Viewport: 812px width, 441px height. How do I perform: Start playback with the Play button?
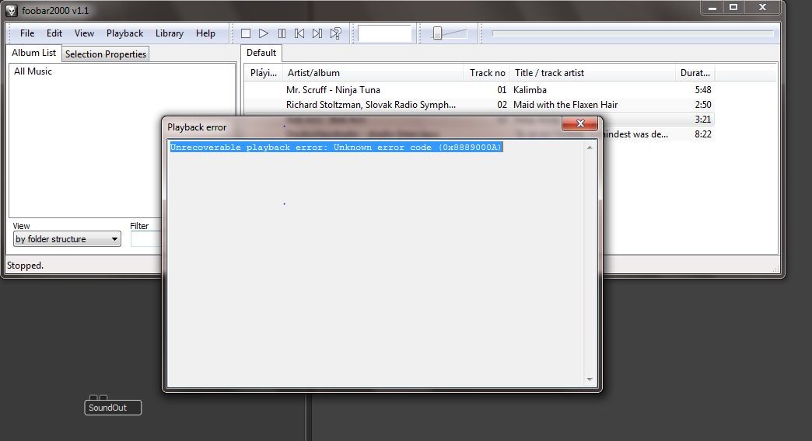pyautogui.click(x=264, y=33)
